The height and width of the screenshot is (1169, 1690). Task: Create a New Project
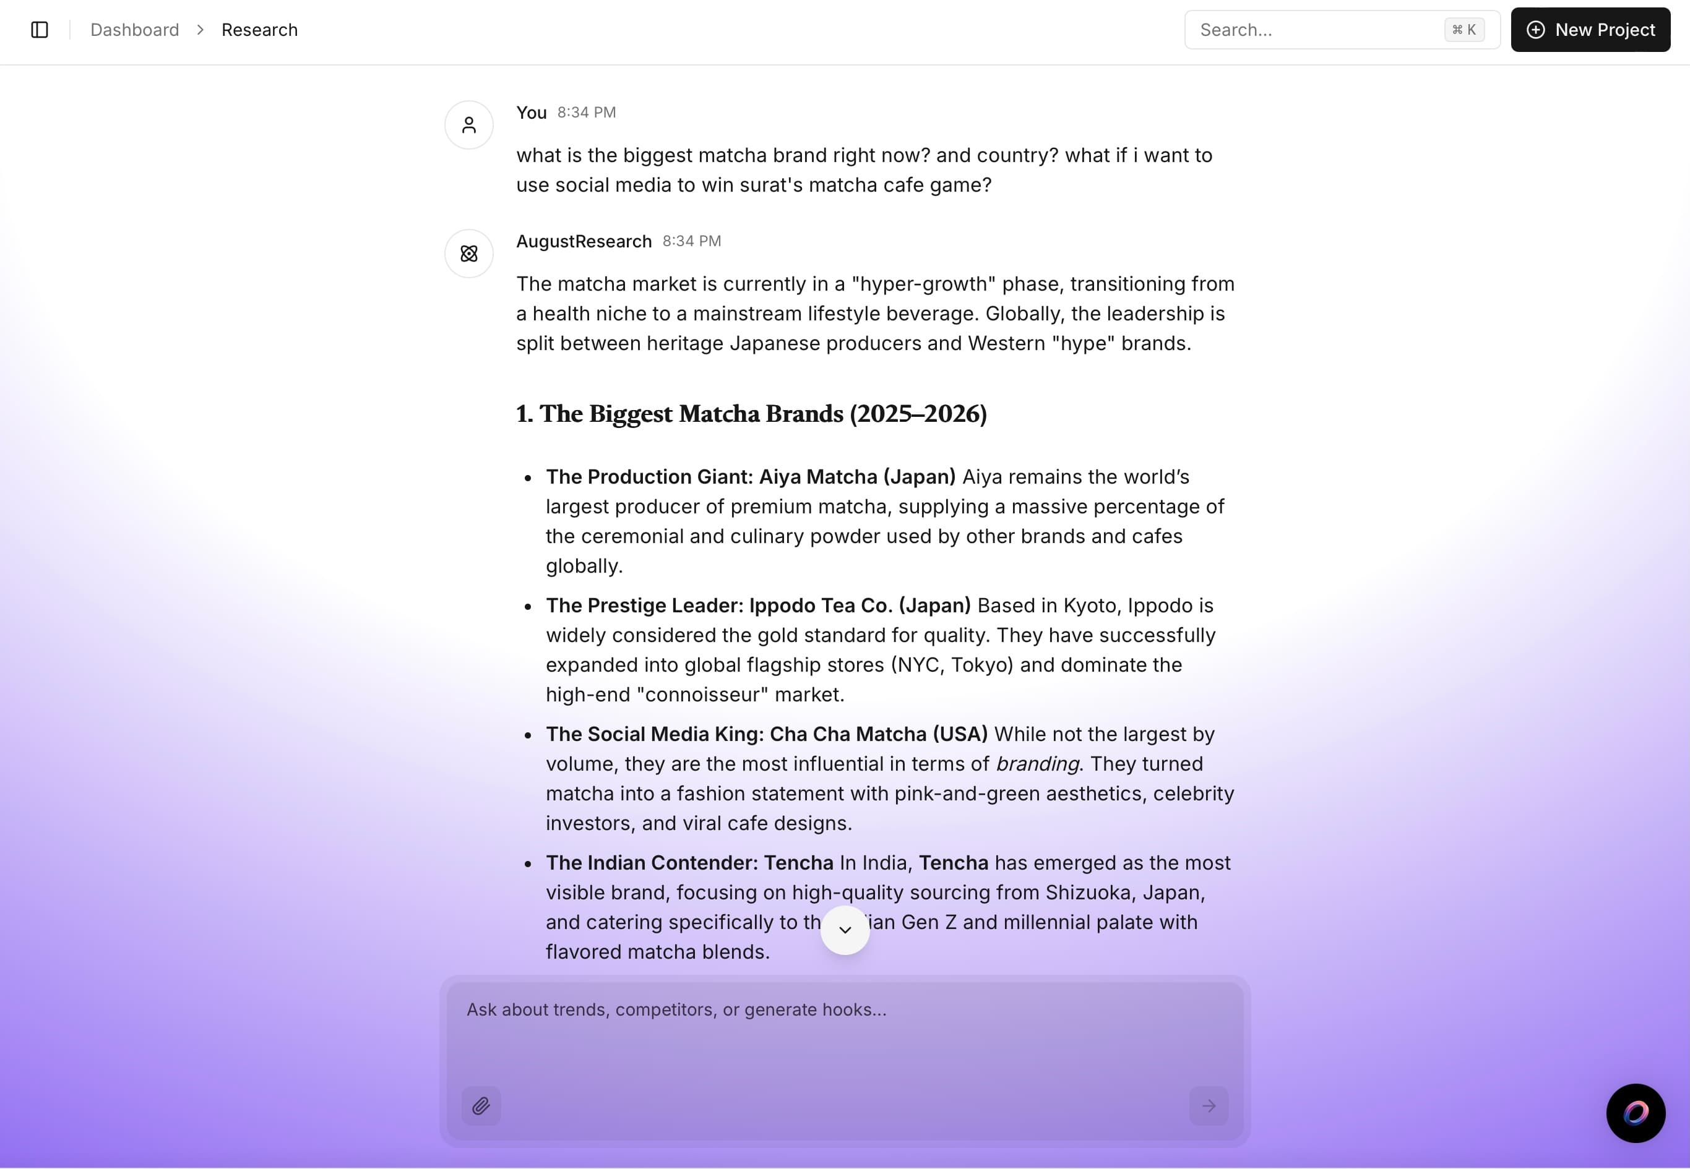pos(1590,30)
